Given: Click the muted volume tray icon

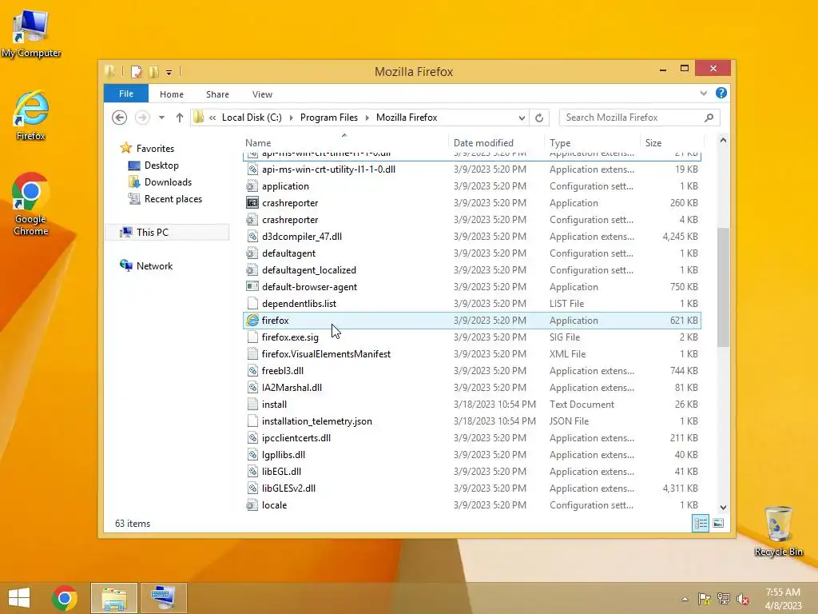Looking at the screenshot, I should pos(743,599).
